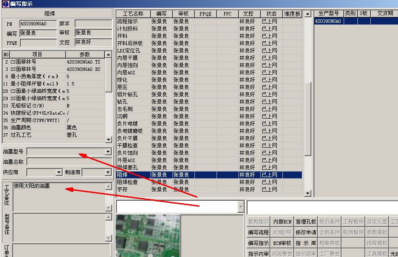
Task: Click the 工艺备注 text area
Action: tap(59, 197)
